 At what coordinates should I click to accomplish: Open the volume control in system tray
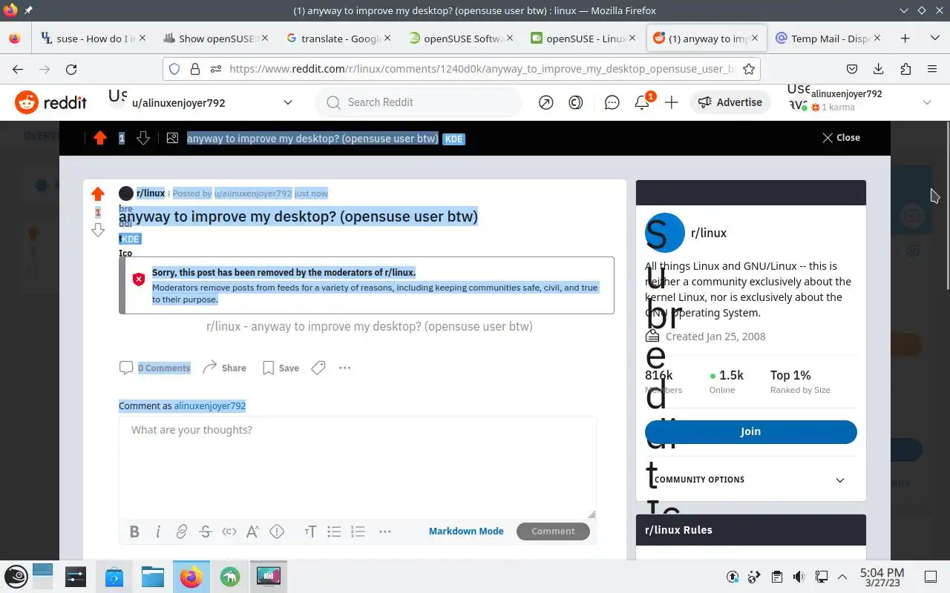tap(799, 577)
